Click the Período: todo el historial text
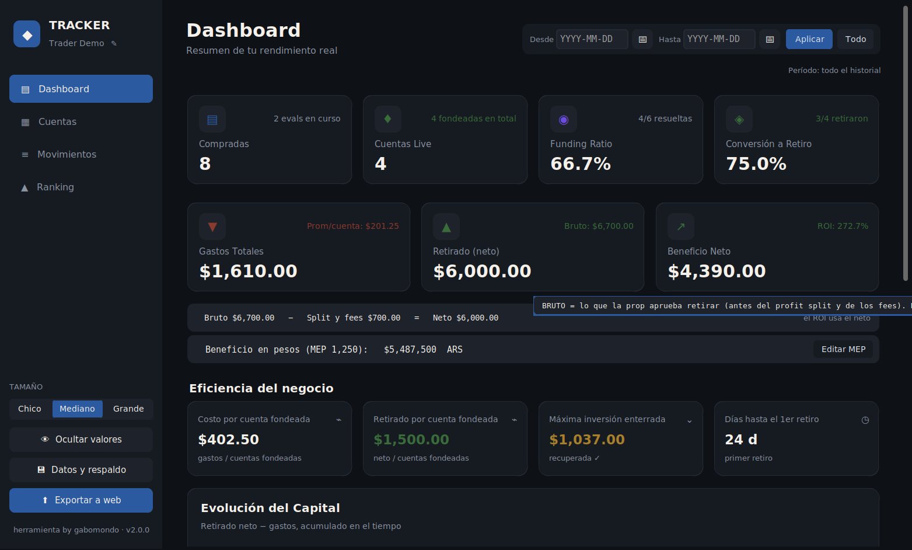Screen dimensions: 912x550 click(x=834, y=70)
